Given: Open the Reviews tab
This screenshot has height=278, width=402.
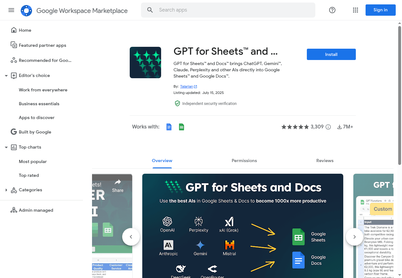Looking at the screenshot, I should (325, 161).
